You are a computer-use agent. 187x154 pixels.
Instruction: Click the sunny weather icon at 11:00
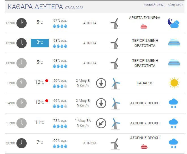pyautogui.click(x=174, y=83)
